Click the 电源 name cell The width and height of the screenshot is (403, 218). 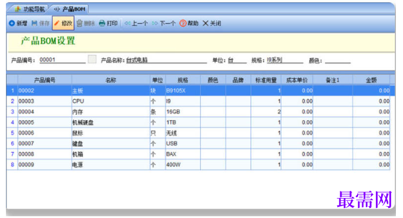110,165
